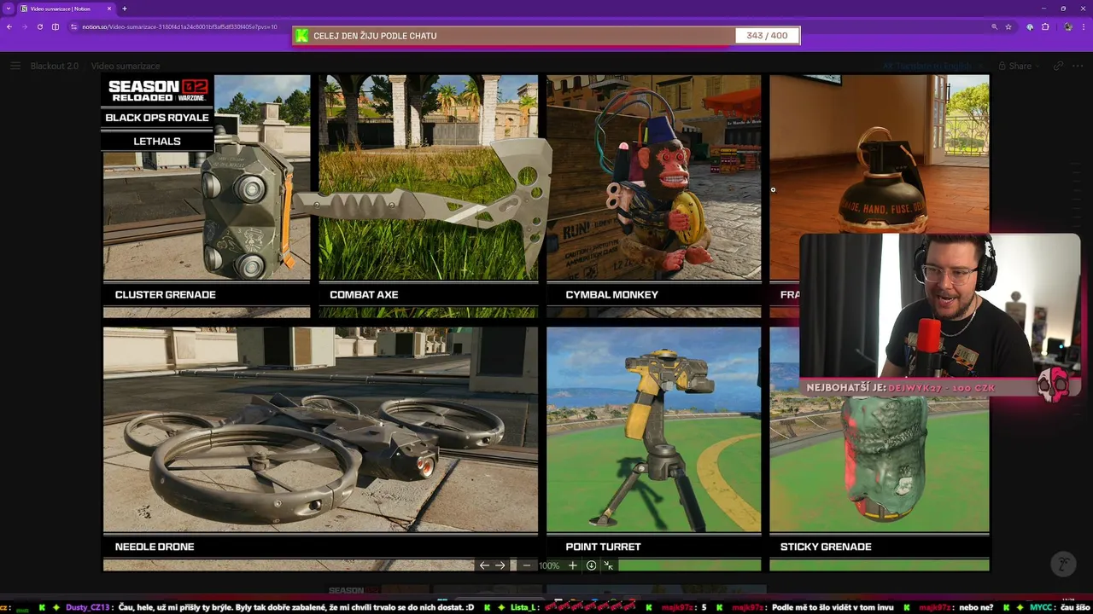The height and width of the screenshot is (614, 1093).
Task: Exit the fullscreen image viewer
Action: 608,565
